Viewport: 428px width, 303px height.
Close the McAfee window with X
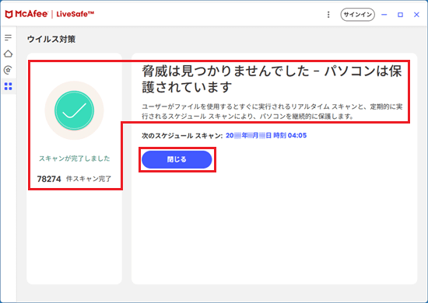416,15
